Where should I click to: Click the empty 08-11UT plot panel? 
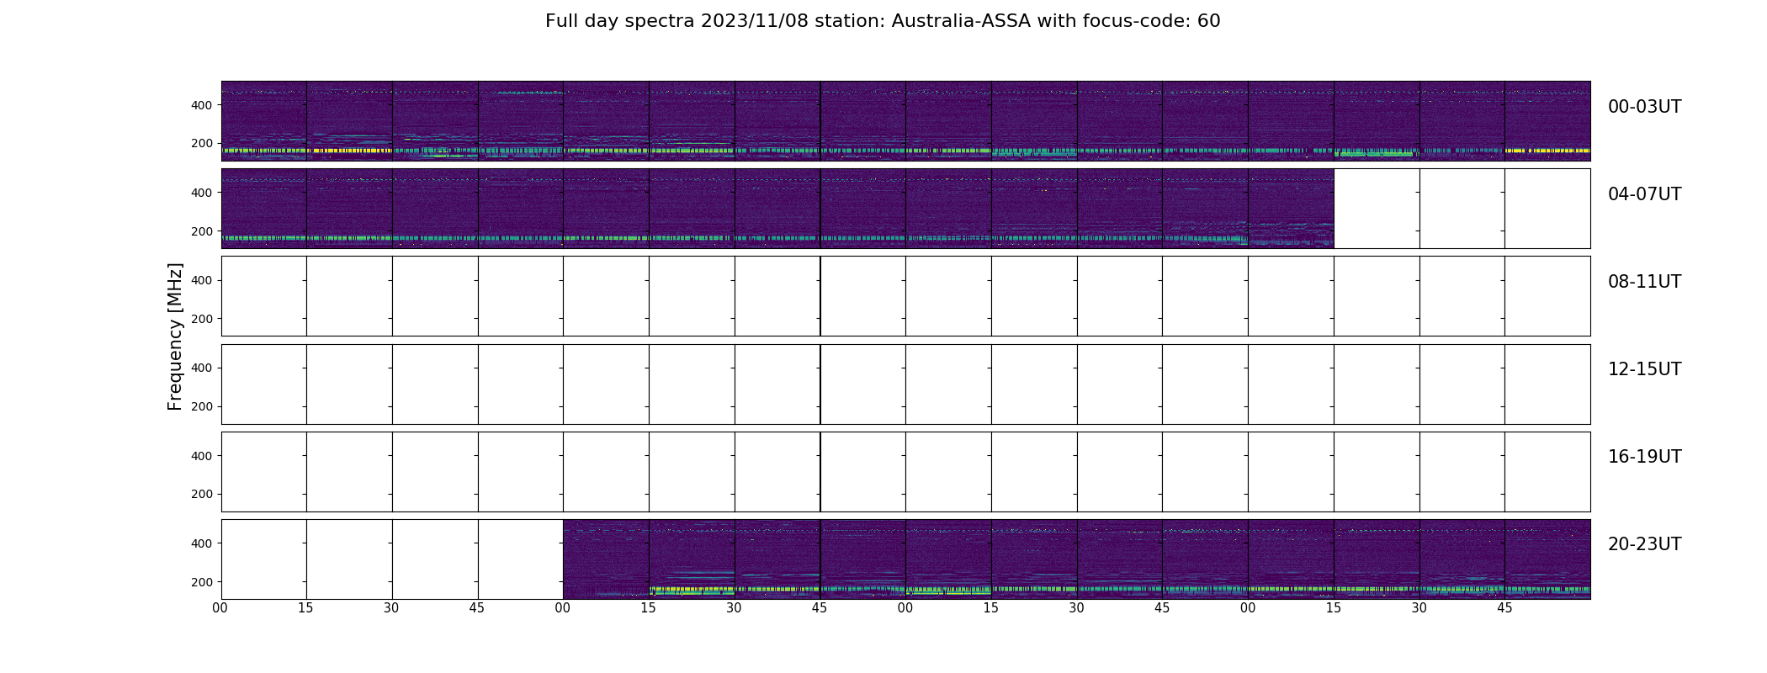[x=905, y=296]
